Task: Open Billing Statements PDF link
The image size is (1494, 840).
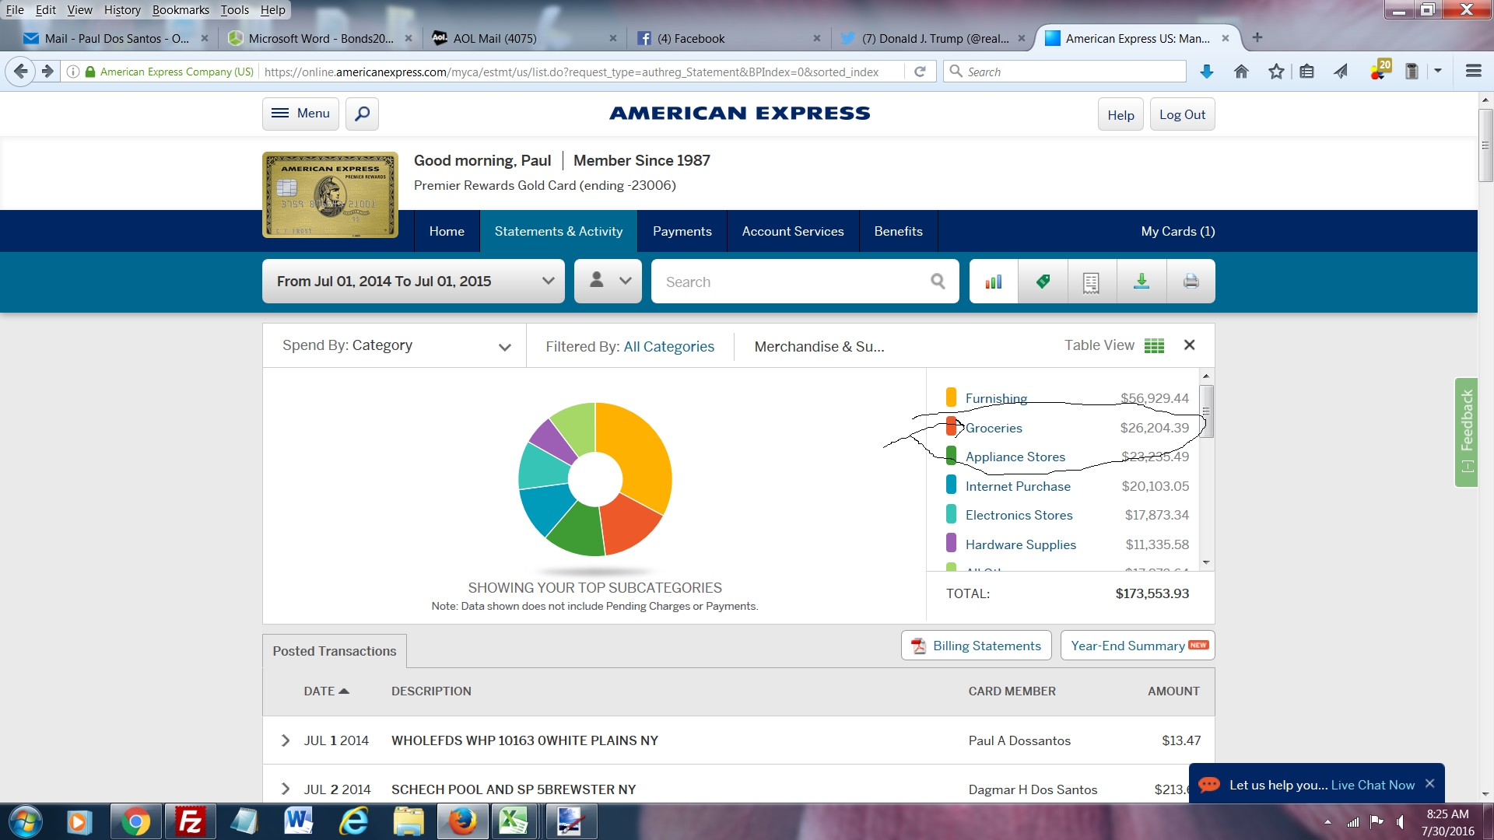Action: [976, 646]
